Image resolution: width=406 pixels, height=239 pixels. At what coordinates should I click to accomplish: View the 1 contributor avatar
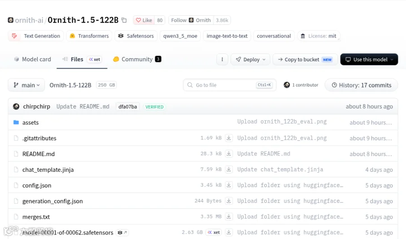(286, 85)
